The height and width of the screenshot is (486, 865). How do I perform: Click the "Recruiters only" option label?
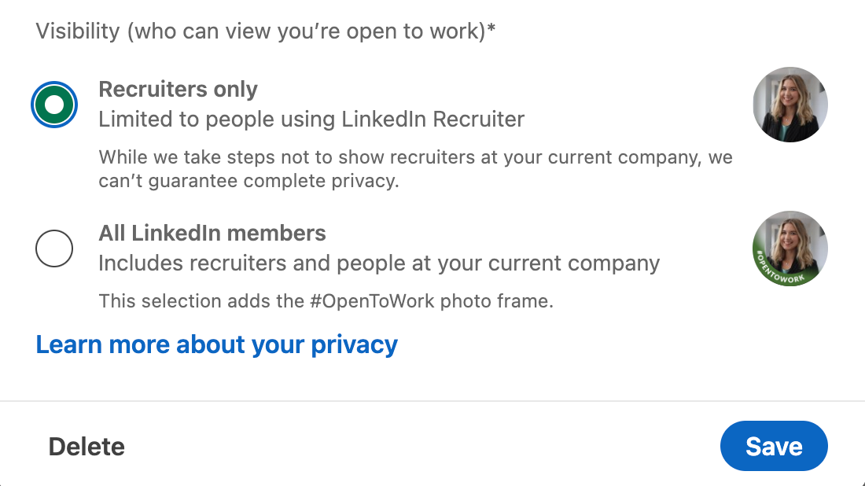point(178,90)
